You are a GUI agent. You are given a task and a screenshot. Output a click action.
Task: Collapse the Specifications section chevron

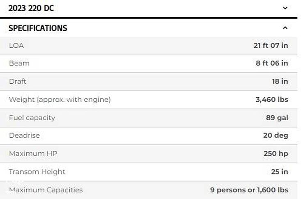[x=285, y=28]
